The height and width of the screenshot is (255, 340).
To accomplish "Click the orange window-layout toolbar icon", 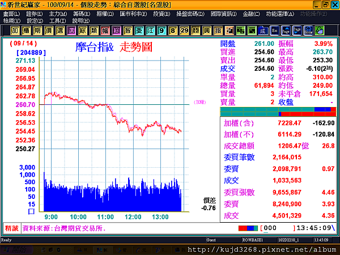I will pyautogui.click(x=229, y=31).
